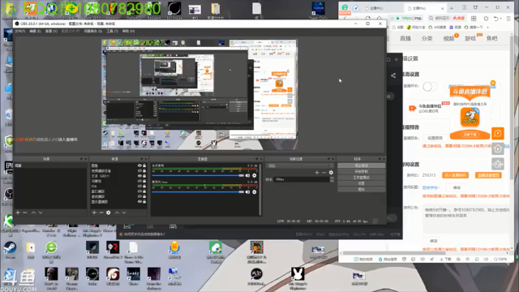Click the transition properties gear icon
This screenshot has height=292, width=519.
pyautogui.click(x=331, y=173)
